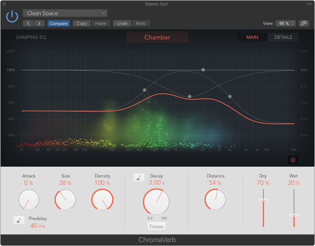The width and height of the screenshot is (315, 246).
Task: Toggle Decay tempo sync note button
Action: click(x=139, y=178)
